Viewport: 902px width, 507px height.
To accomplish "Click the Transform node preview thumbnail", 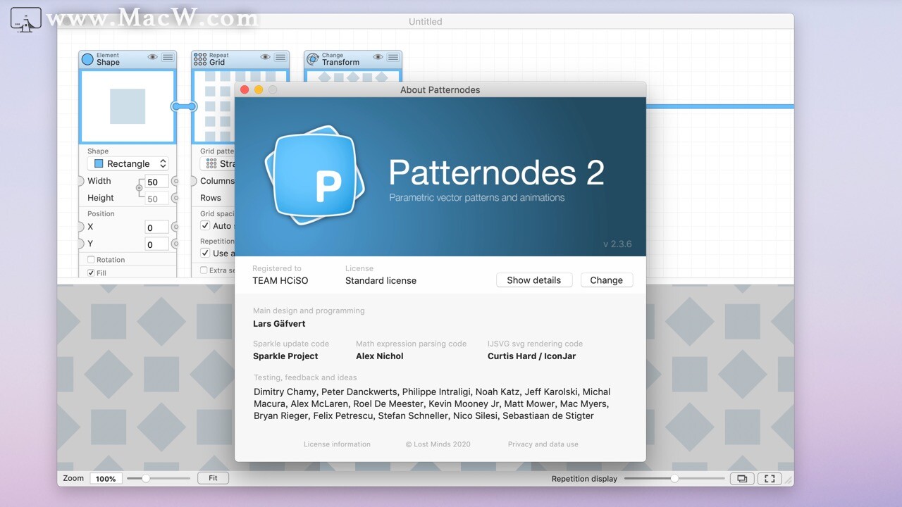I will click(353, 75).
